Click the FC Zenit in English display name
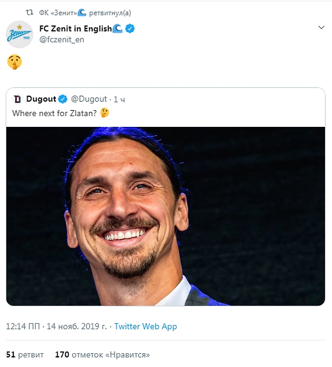The image size is (332, 367). pos(75,29)
